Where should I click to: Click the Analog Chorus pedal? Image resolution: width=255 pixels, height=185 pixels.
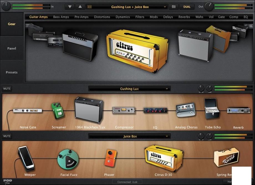coord(185,110)
